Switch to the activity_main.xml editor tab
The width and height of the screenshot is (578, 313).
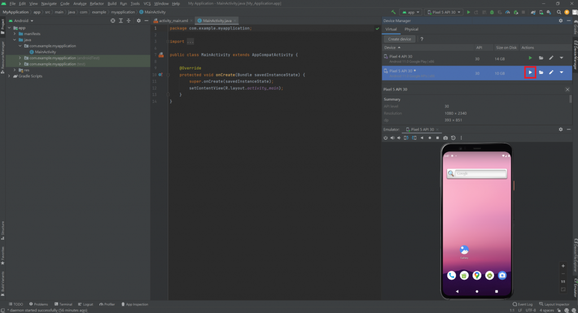tap(173, 21)
